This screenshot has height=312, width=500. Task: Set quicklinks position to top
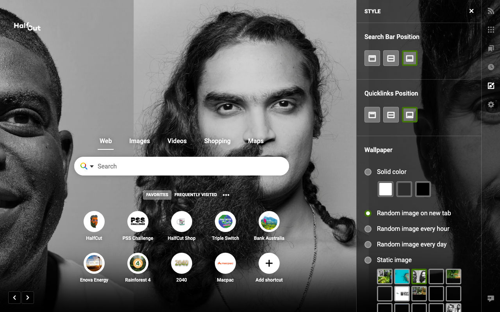(x=372, y=115)
